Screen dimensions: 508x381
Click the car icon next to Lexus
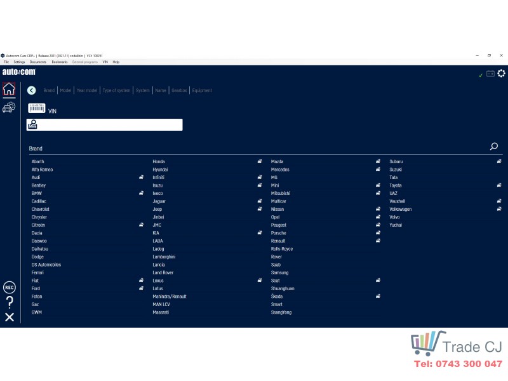(x=260, y=280)
